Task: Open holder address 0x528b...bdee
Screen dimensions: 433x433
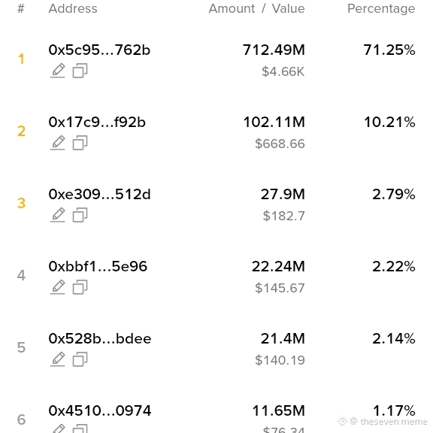Action: click(100, 338)
